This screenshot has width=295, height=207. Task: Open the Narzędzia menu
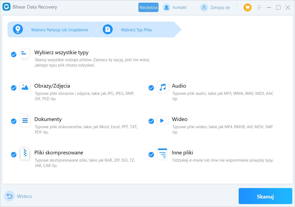[x=148, y=7]
